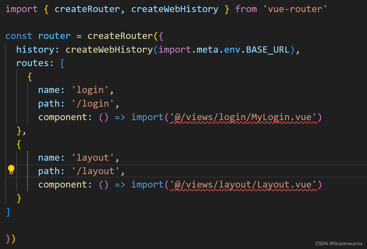This screenshot has height=249, width=367.
Task: Click the '@/views/login/MyLogin.vue' import path
Action: point(243,117)
